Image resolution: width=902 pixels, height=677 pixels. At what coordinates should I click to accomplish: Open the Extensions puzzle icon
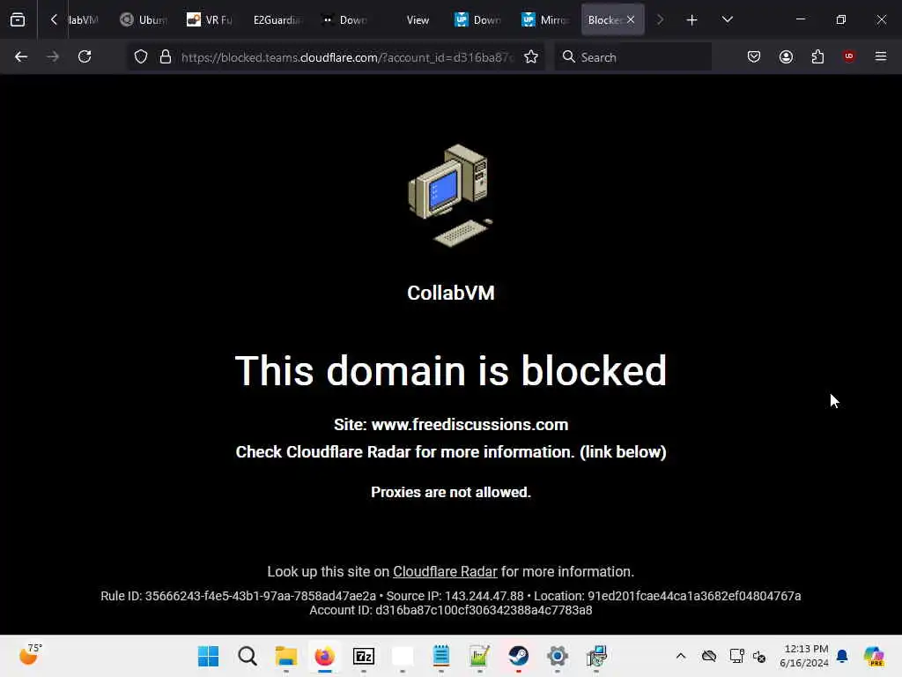(817, 56)
